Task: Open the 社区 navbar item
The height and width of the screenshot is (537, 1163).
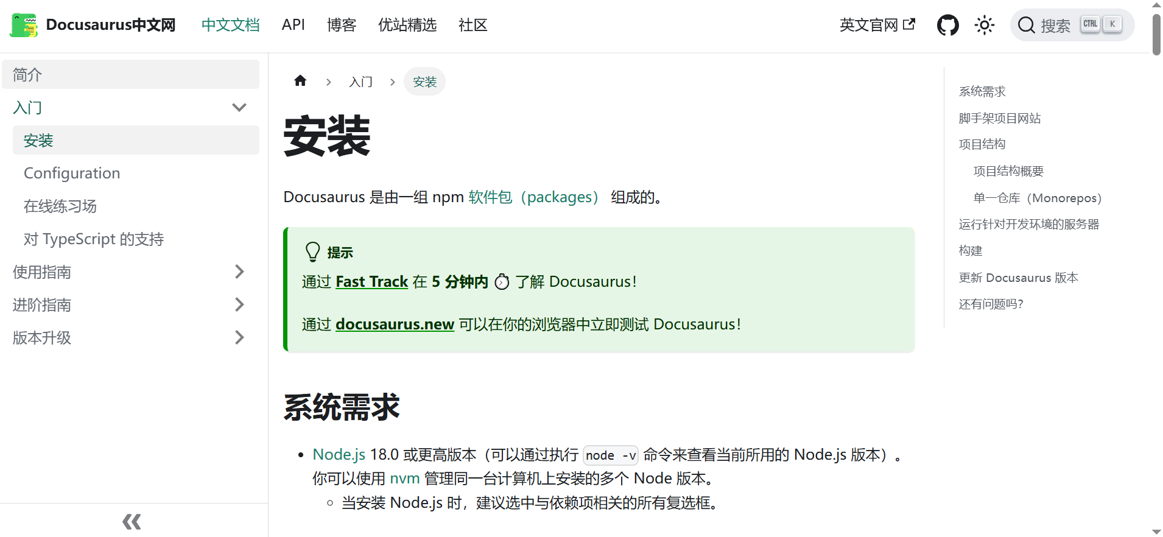Action: (x=473, y=25)
